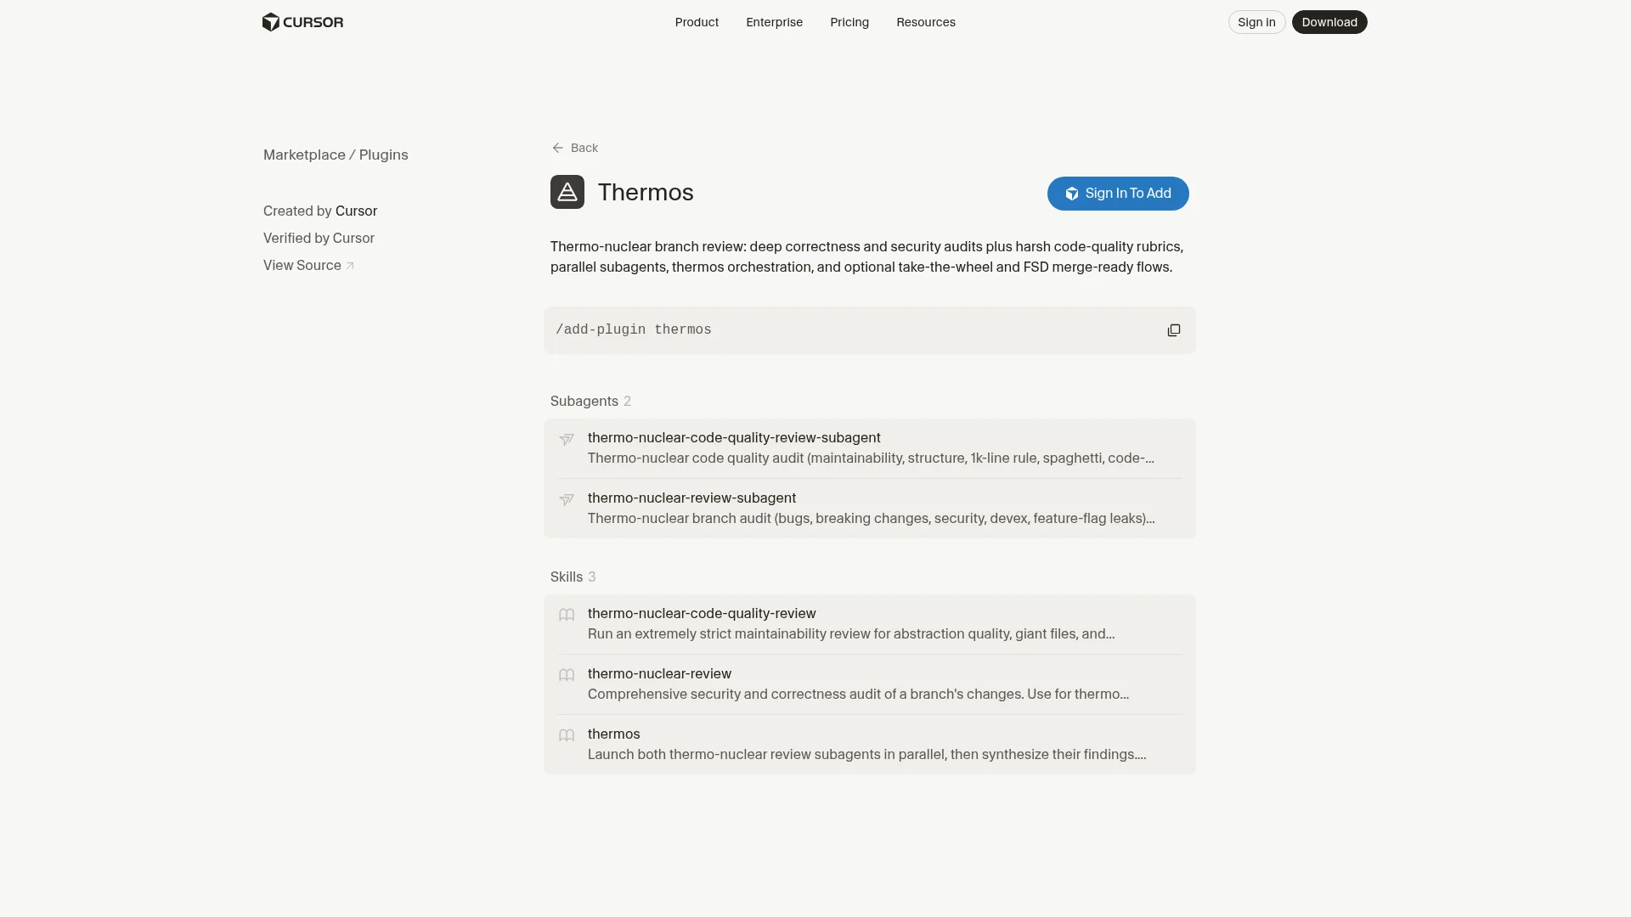1631x917 pixels.
Task: Open the Plugins breadcrumb link
Action: [383, 155]
